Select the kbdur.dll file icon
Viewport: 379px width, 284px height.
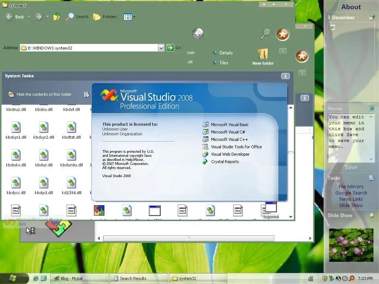44,155
